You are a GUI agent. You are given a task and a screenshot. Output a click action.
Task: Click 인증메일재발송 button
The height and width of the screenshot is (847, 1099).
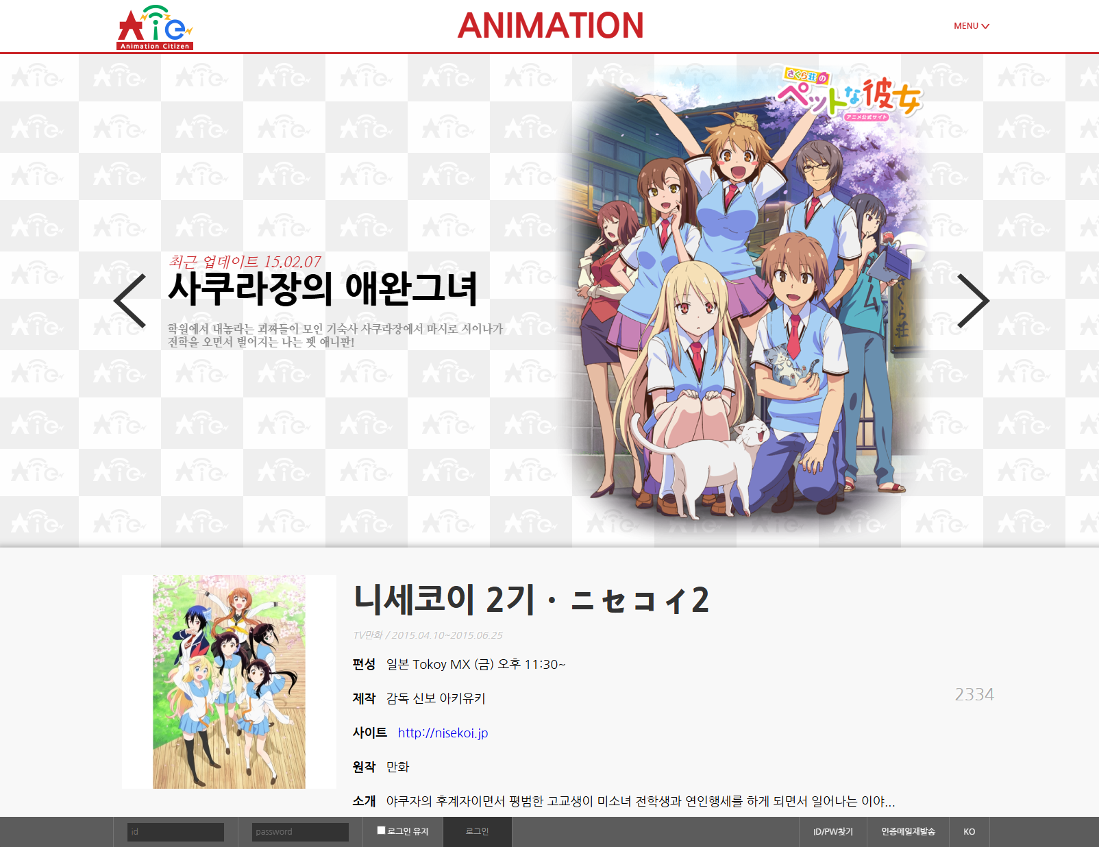908,832
